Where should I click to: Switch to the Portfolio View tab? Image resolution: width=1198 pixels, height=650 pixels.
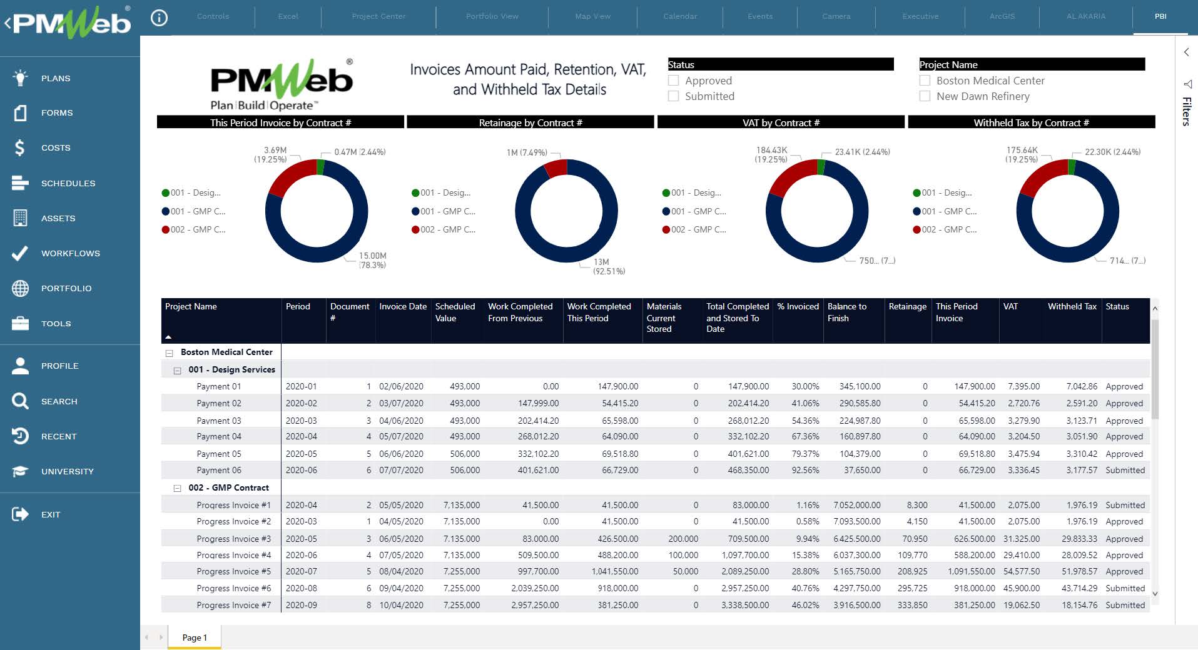pyautogui.click(x=492, y=16)
